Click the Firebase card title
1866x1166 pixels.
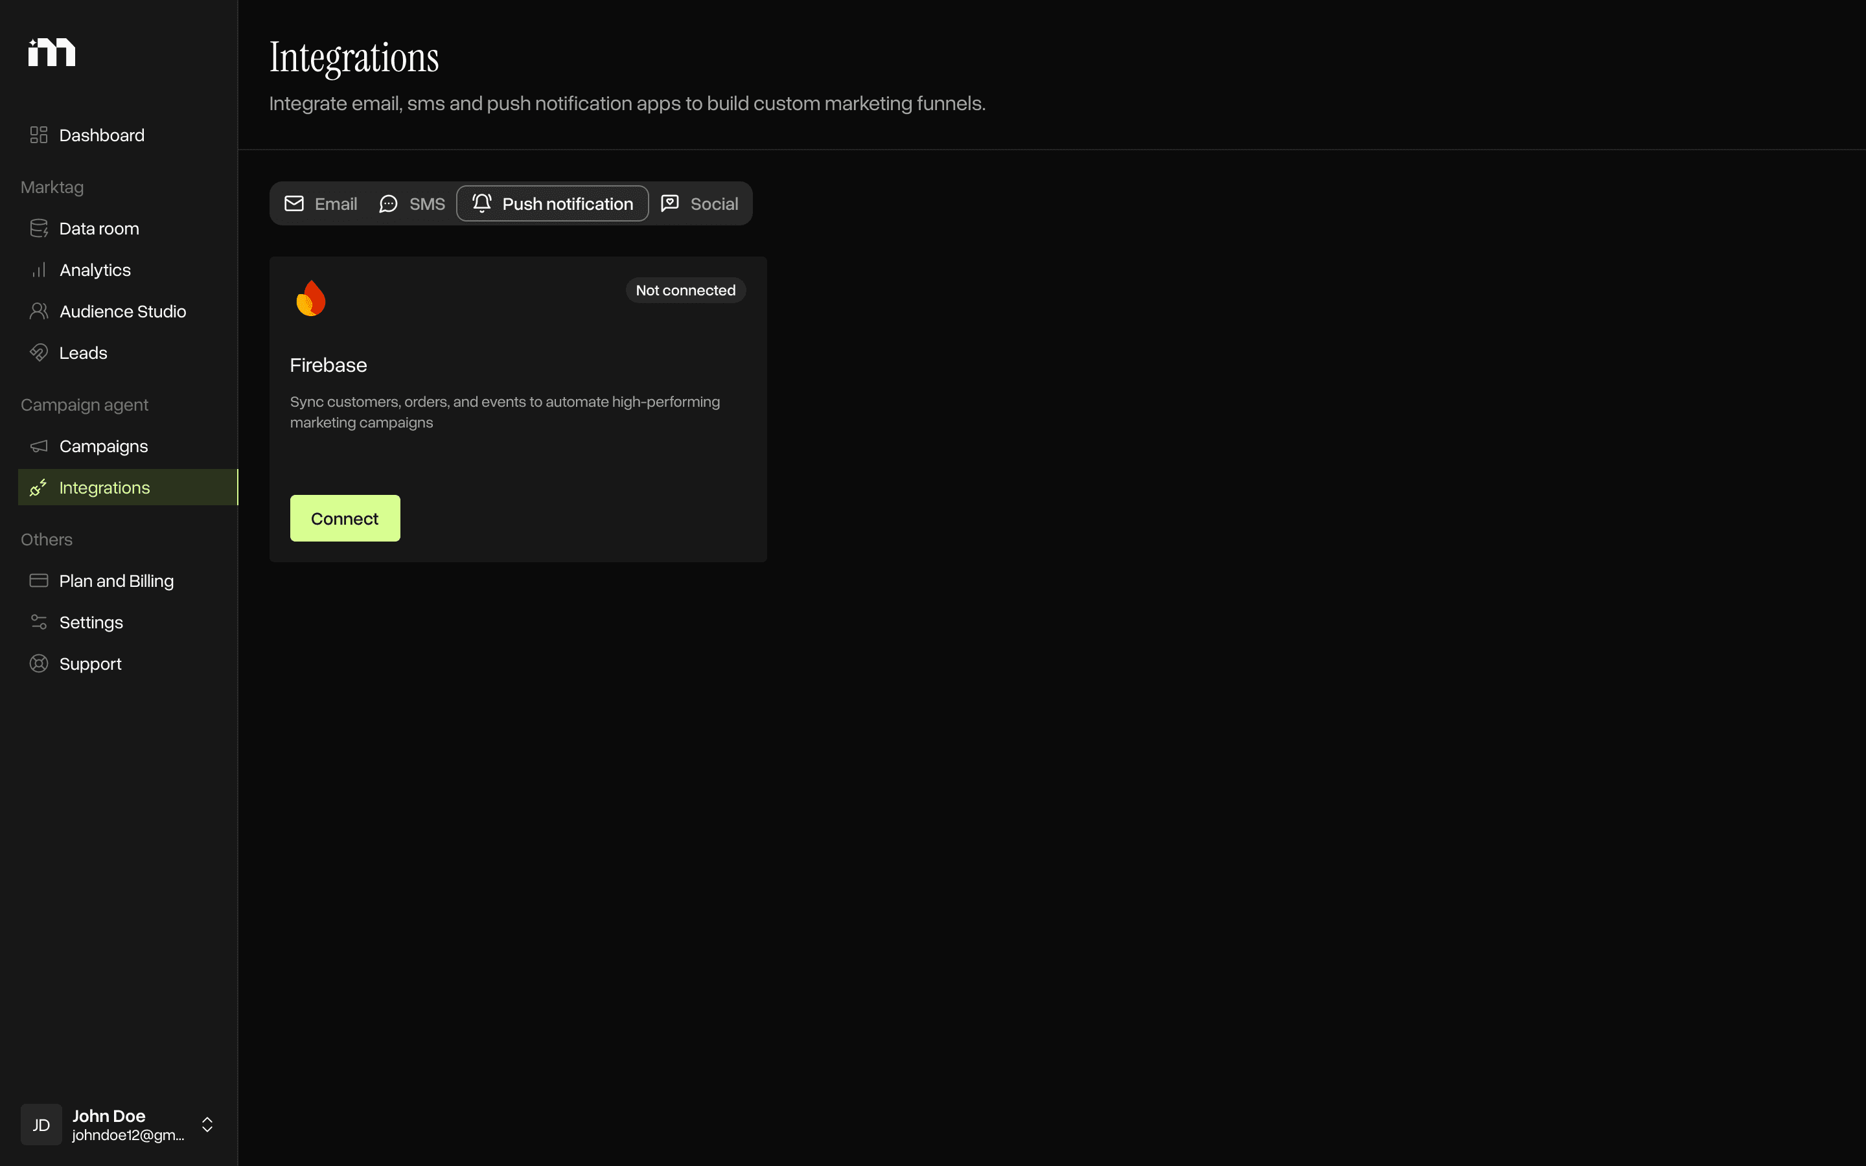328,365
